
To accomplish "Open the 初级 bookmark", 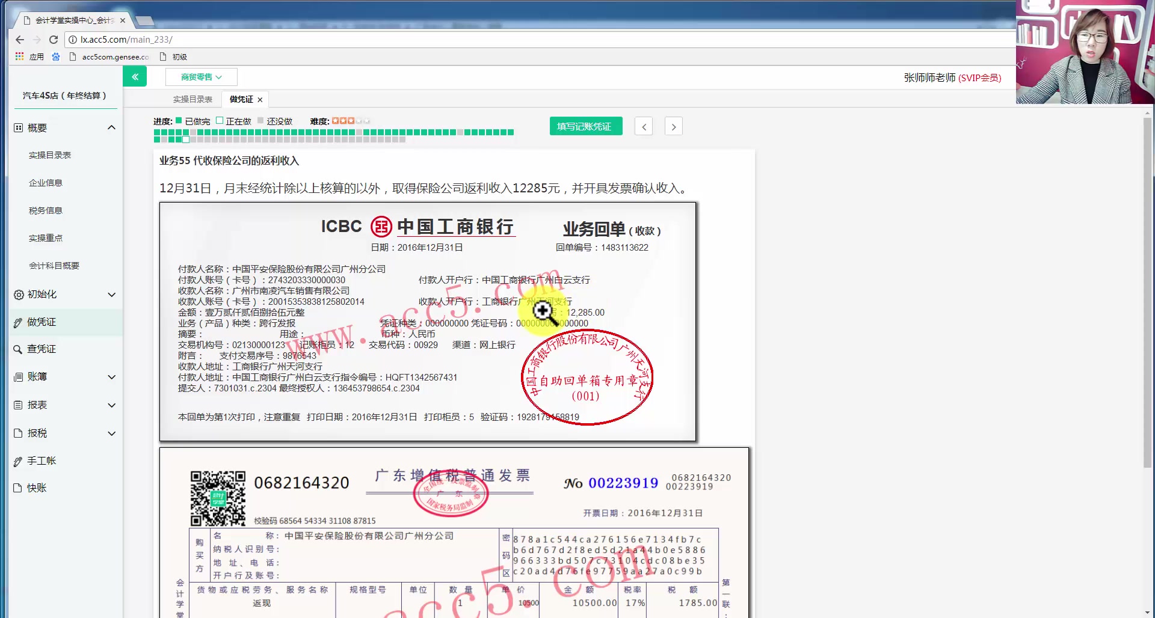I will point(174,57).
